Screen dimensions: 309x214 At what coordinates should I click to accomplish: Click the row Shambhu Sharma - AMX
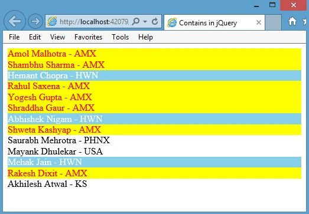click(x=155, y=65)
